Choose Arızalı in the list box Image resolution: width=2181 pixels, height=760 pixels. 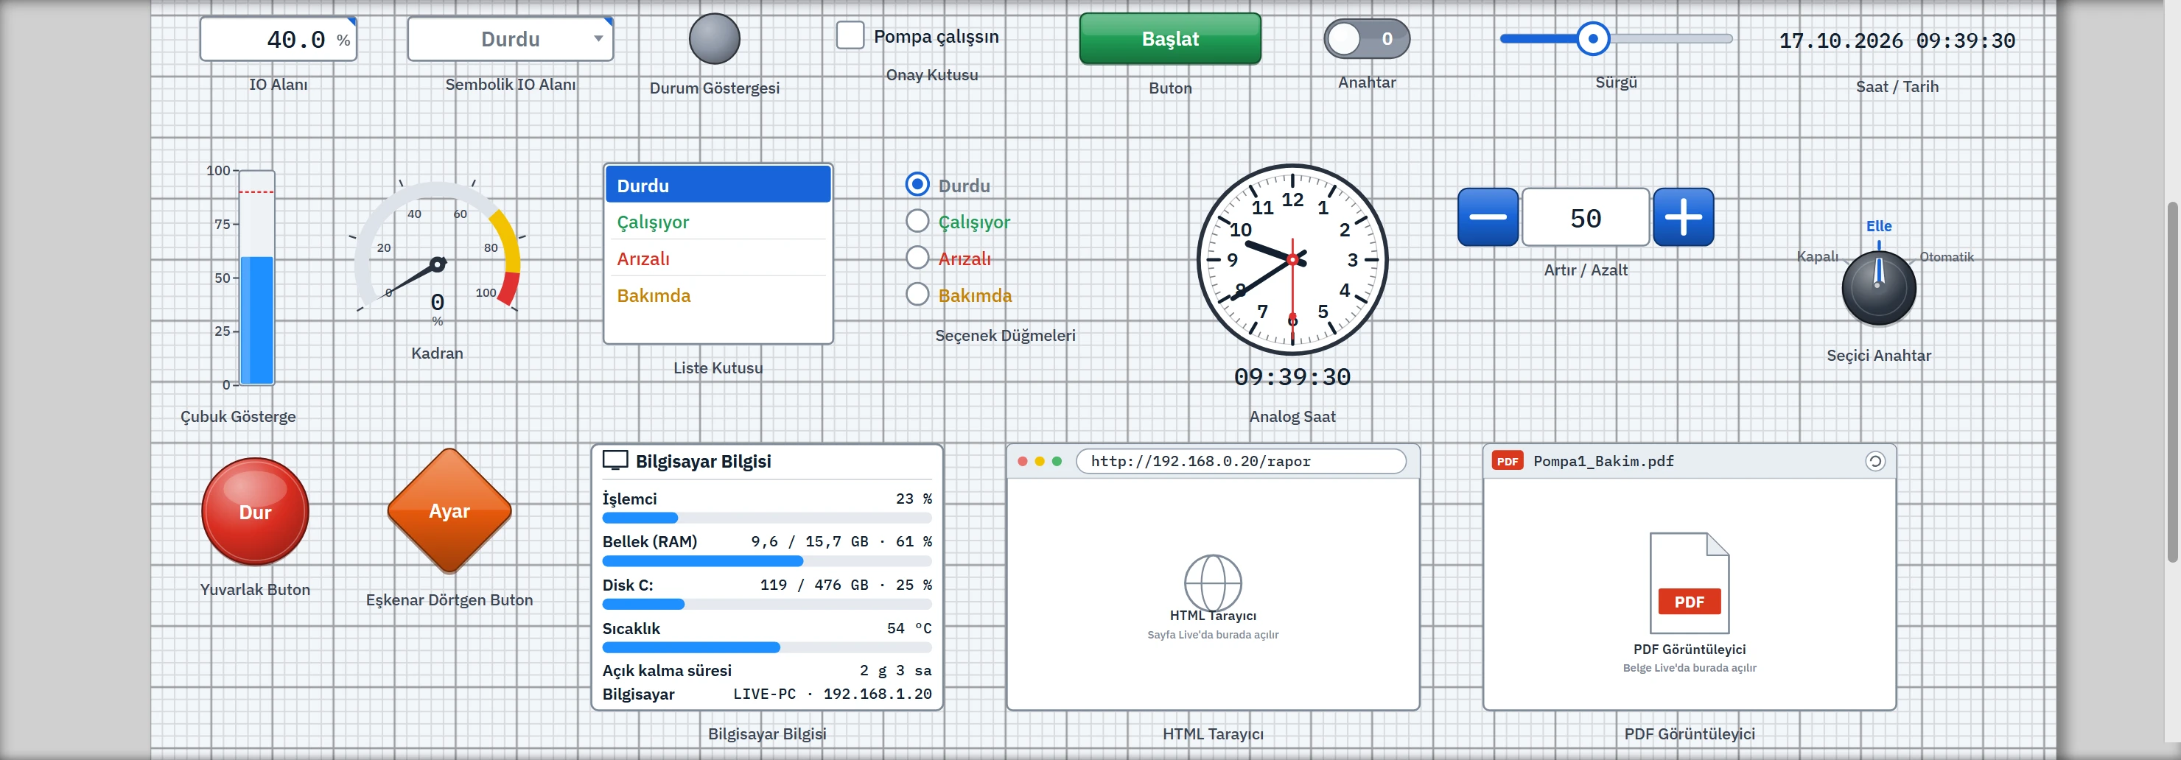click(x=718, y=258)
